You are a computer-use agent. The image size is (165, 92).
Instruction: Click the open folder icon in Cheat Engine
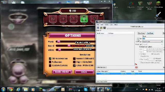point(101,28)
